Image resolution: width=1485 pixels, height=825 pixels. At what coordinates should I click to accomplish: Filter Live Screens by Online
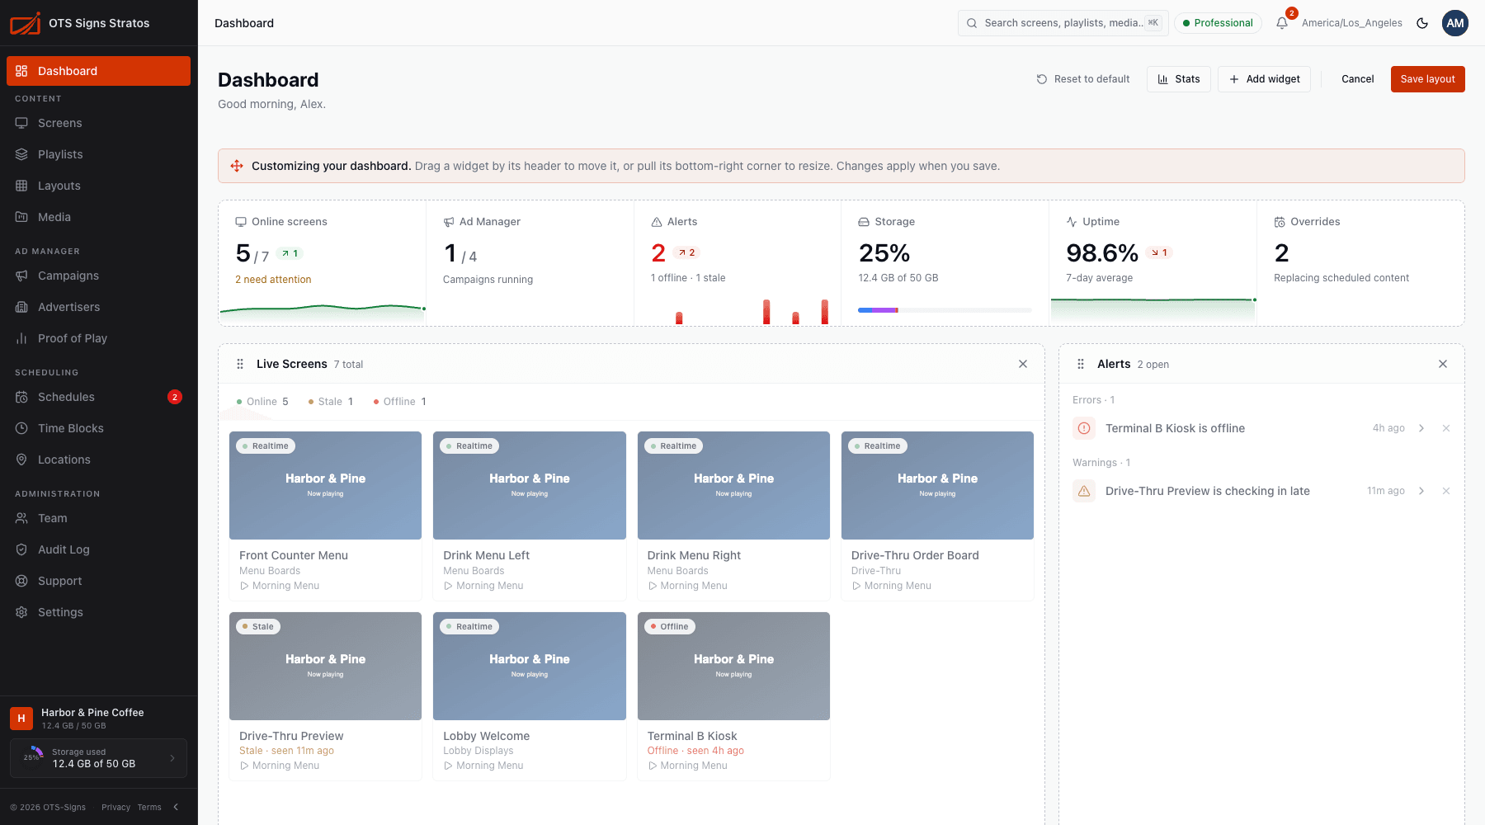tap(262, 402)
